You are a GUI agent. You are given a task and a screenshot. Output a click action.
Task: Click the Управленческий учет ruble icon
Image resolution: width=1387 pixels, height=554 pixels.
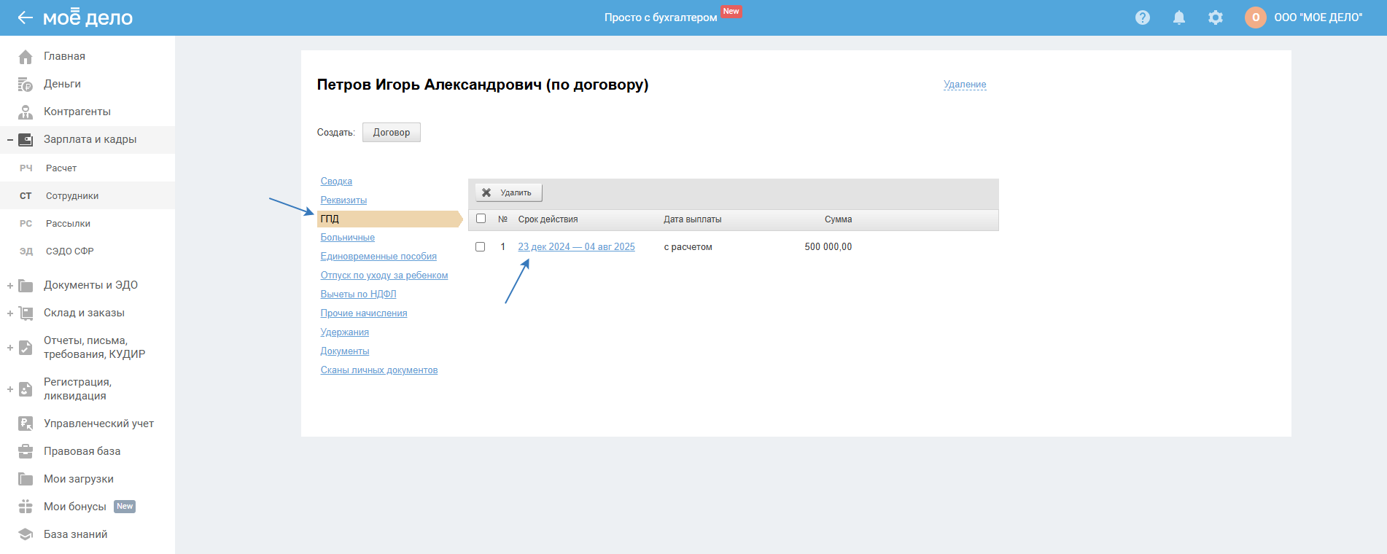[x=26, y=424]
